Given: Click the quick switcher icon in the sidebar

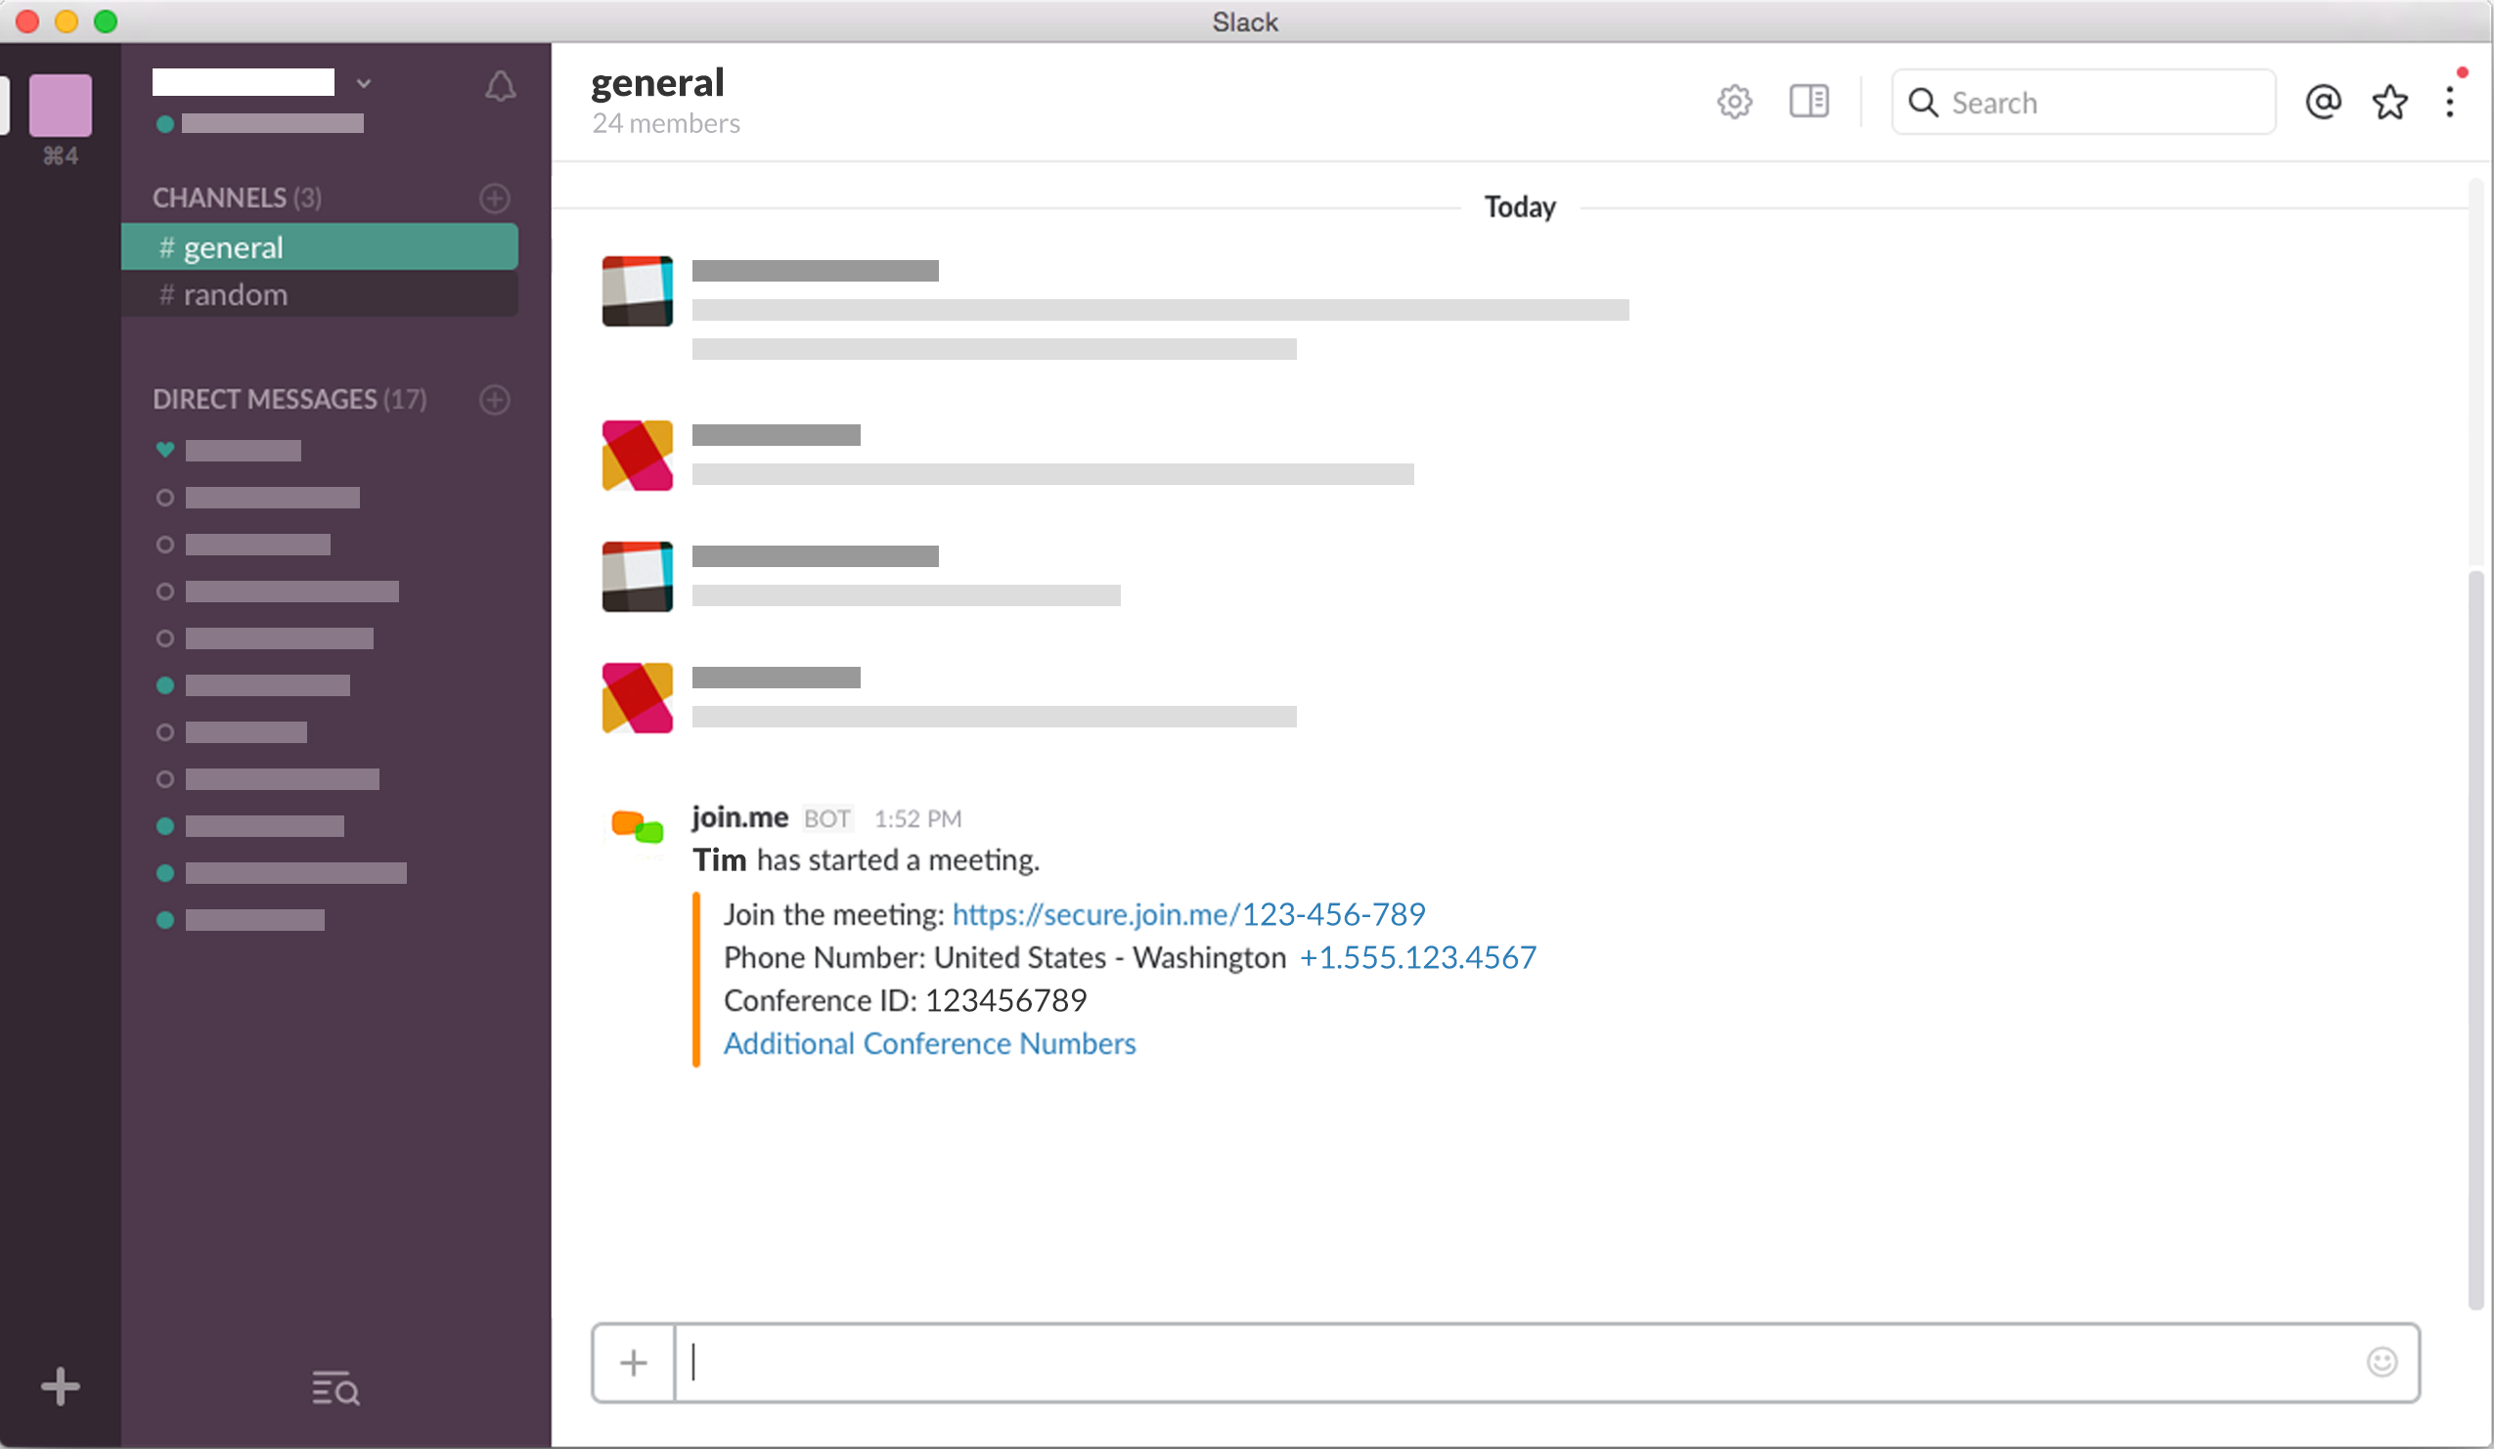Looking at the screenshot, I should pyautogui.click(x=335, y=1387).
